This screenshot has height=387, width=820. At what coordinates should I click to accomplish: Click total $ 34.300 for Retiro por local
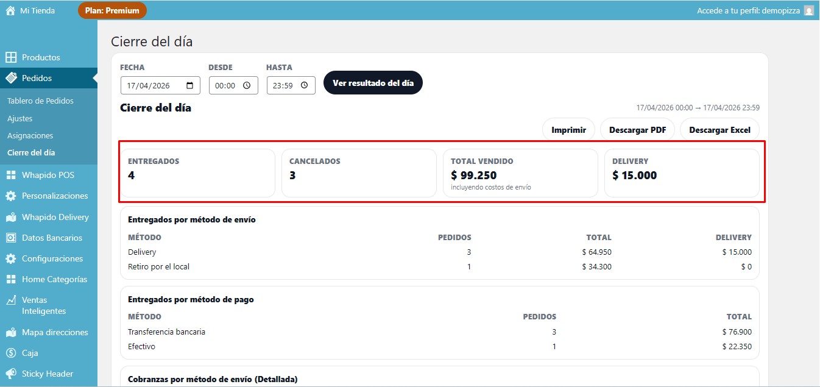click(x=596, y=266)
